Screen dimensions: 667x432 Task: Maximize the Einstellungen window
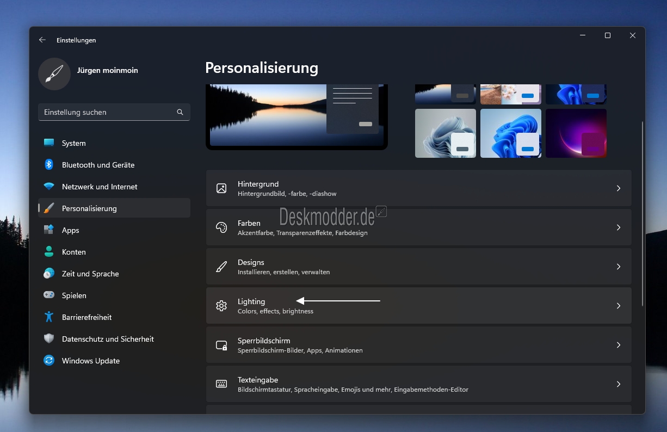pyautogui.click(x=608, y=35)
